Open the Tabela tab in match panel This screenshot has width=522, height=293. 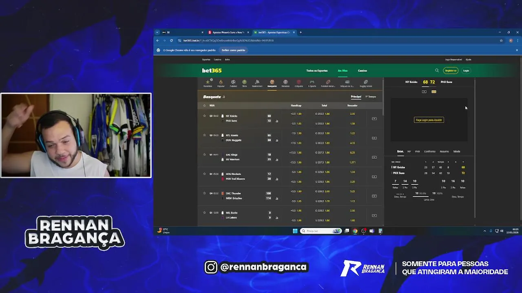click(x=456, y=151)
